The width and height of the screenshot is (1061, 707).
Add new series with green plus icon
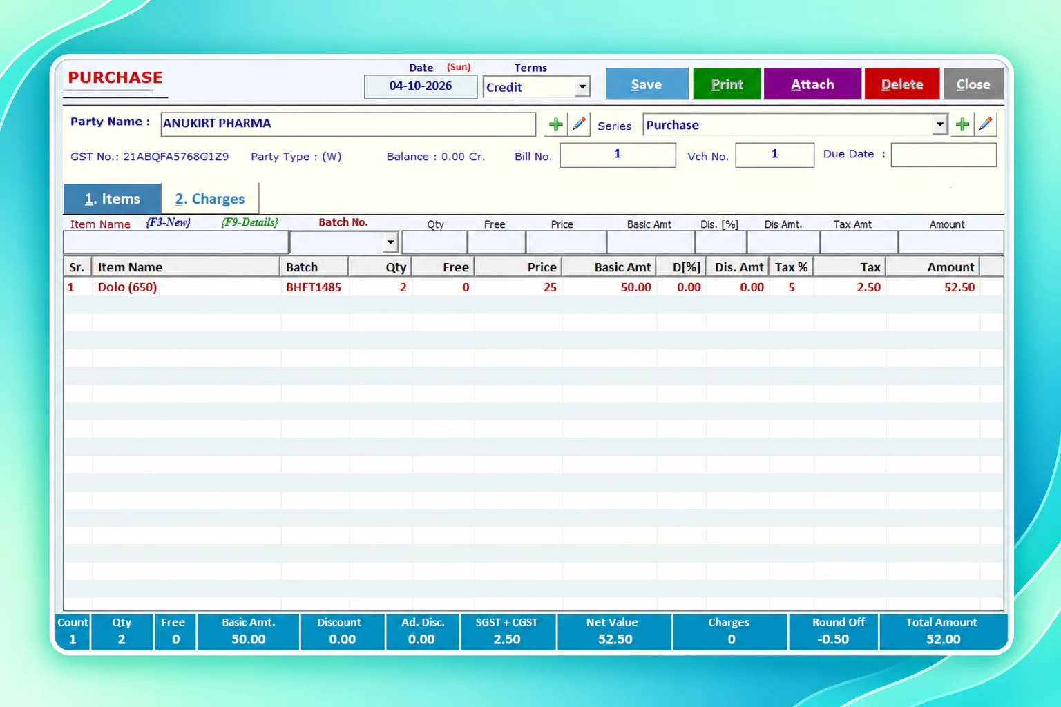[962, 125]
